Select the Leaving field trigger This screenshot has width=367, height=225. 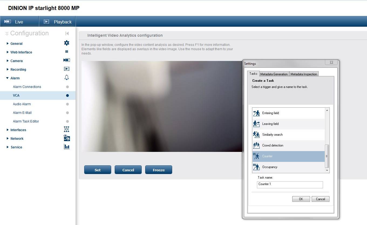coord(288,124)
